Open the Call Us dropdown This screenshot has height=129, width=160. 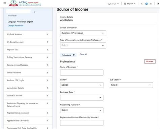point(113,4)
